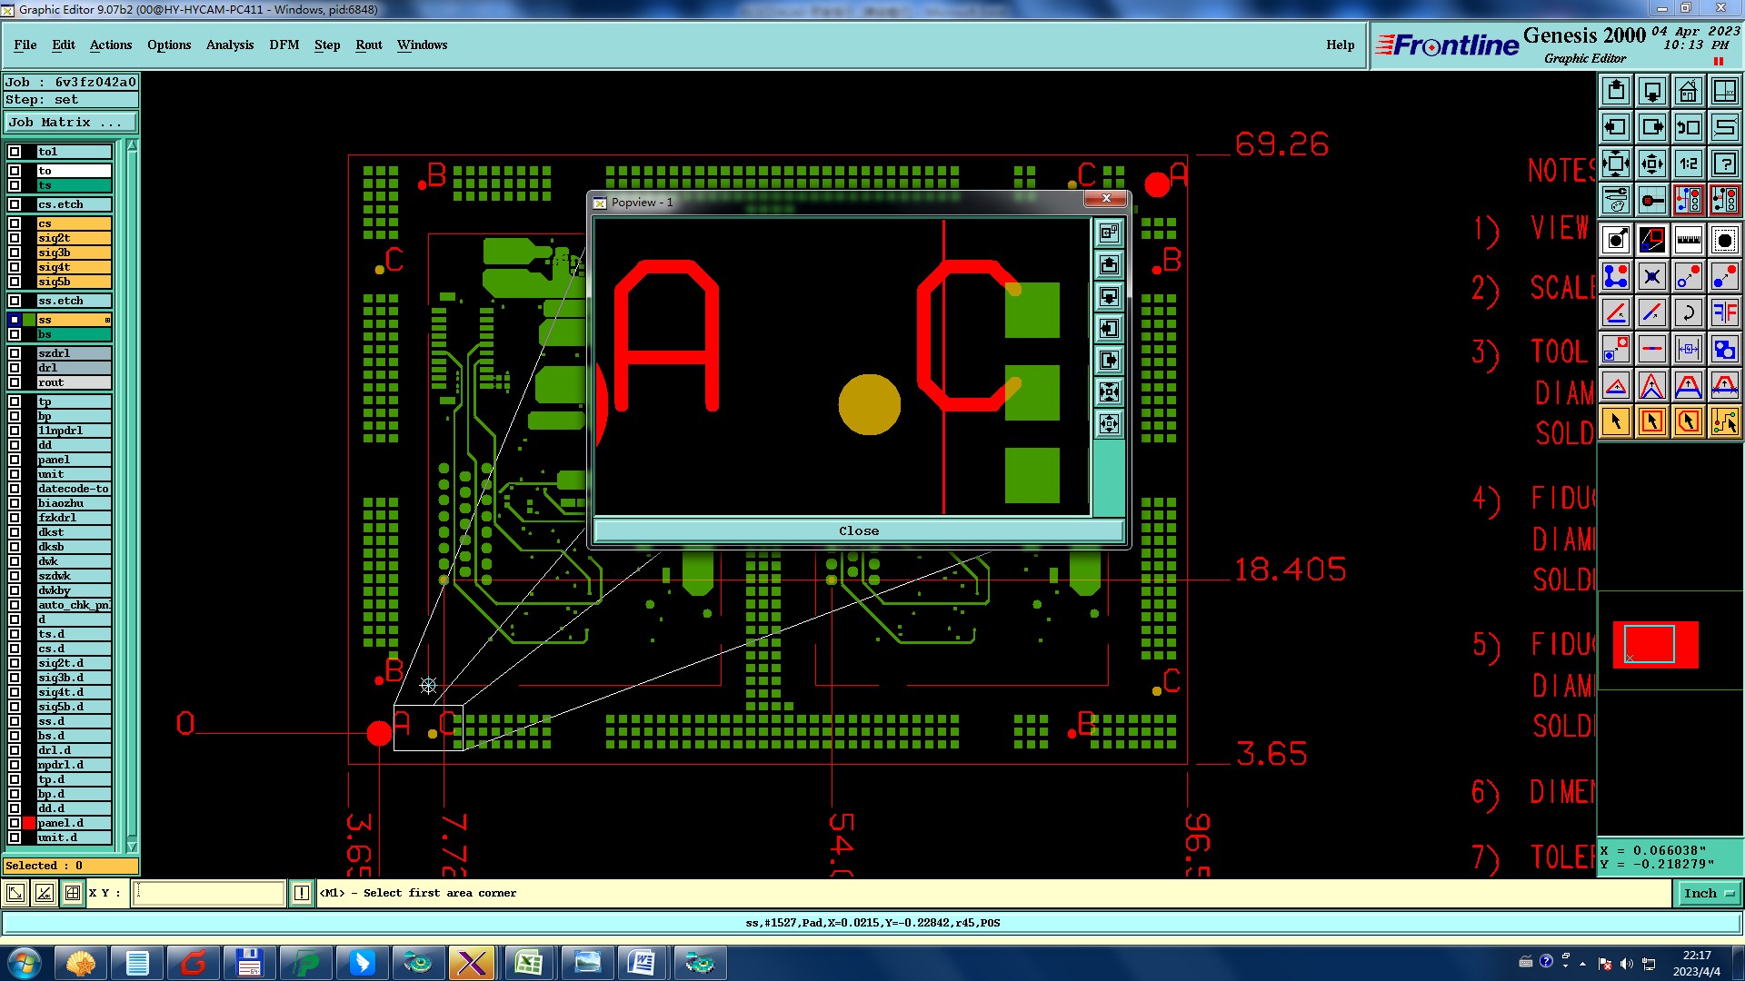Click the X Y coordinate input field
Image resolution: width=1745 pixels, height=981 pixels.
209,894
